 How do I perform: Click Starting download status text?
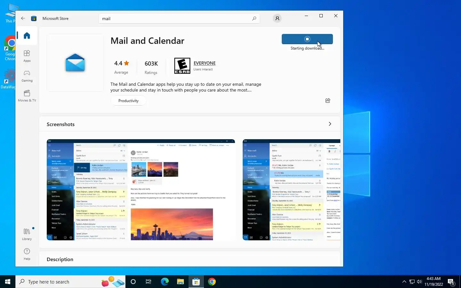pos(307,48)
